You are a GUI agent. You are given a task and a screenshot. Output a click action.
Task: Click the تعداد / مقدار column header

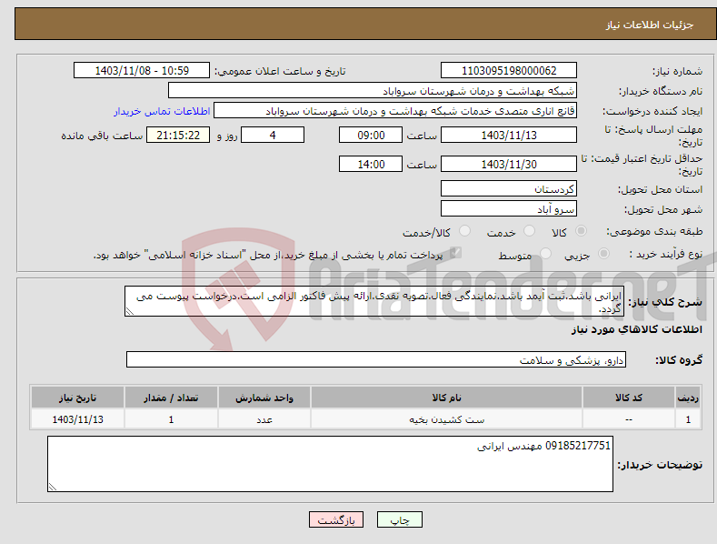tap(171, 398)
